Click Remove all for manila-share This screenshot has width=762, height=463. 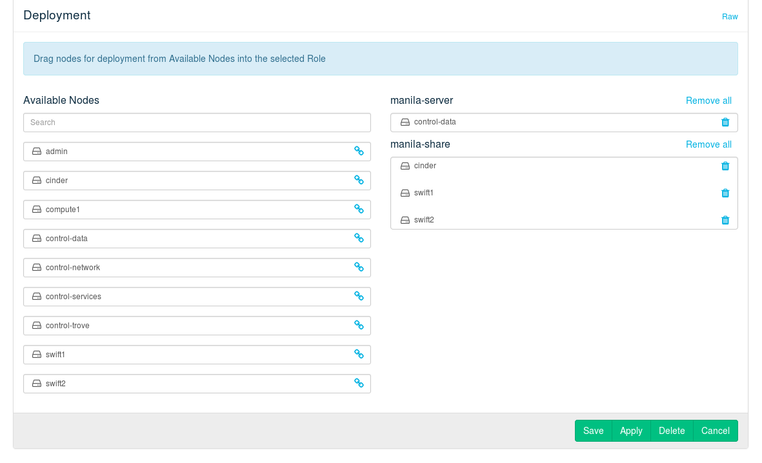pyautogui.click(x=708, y=144)
